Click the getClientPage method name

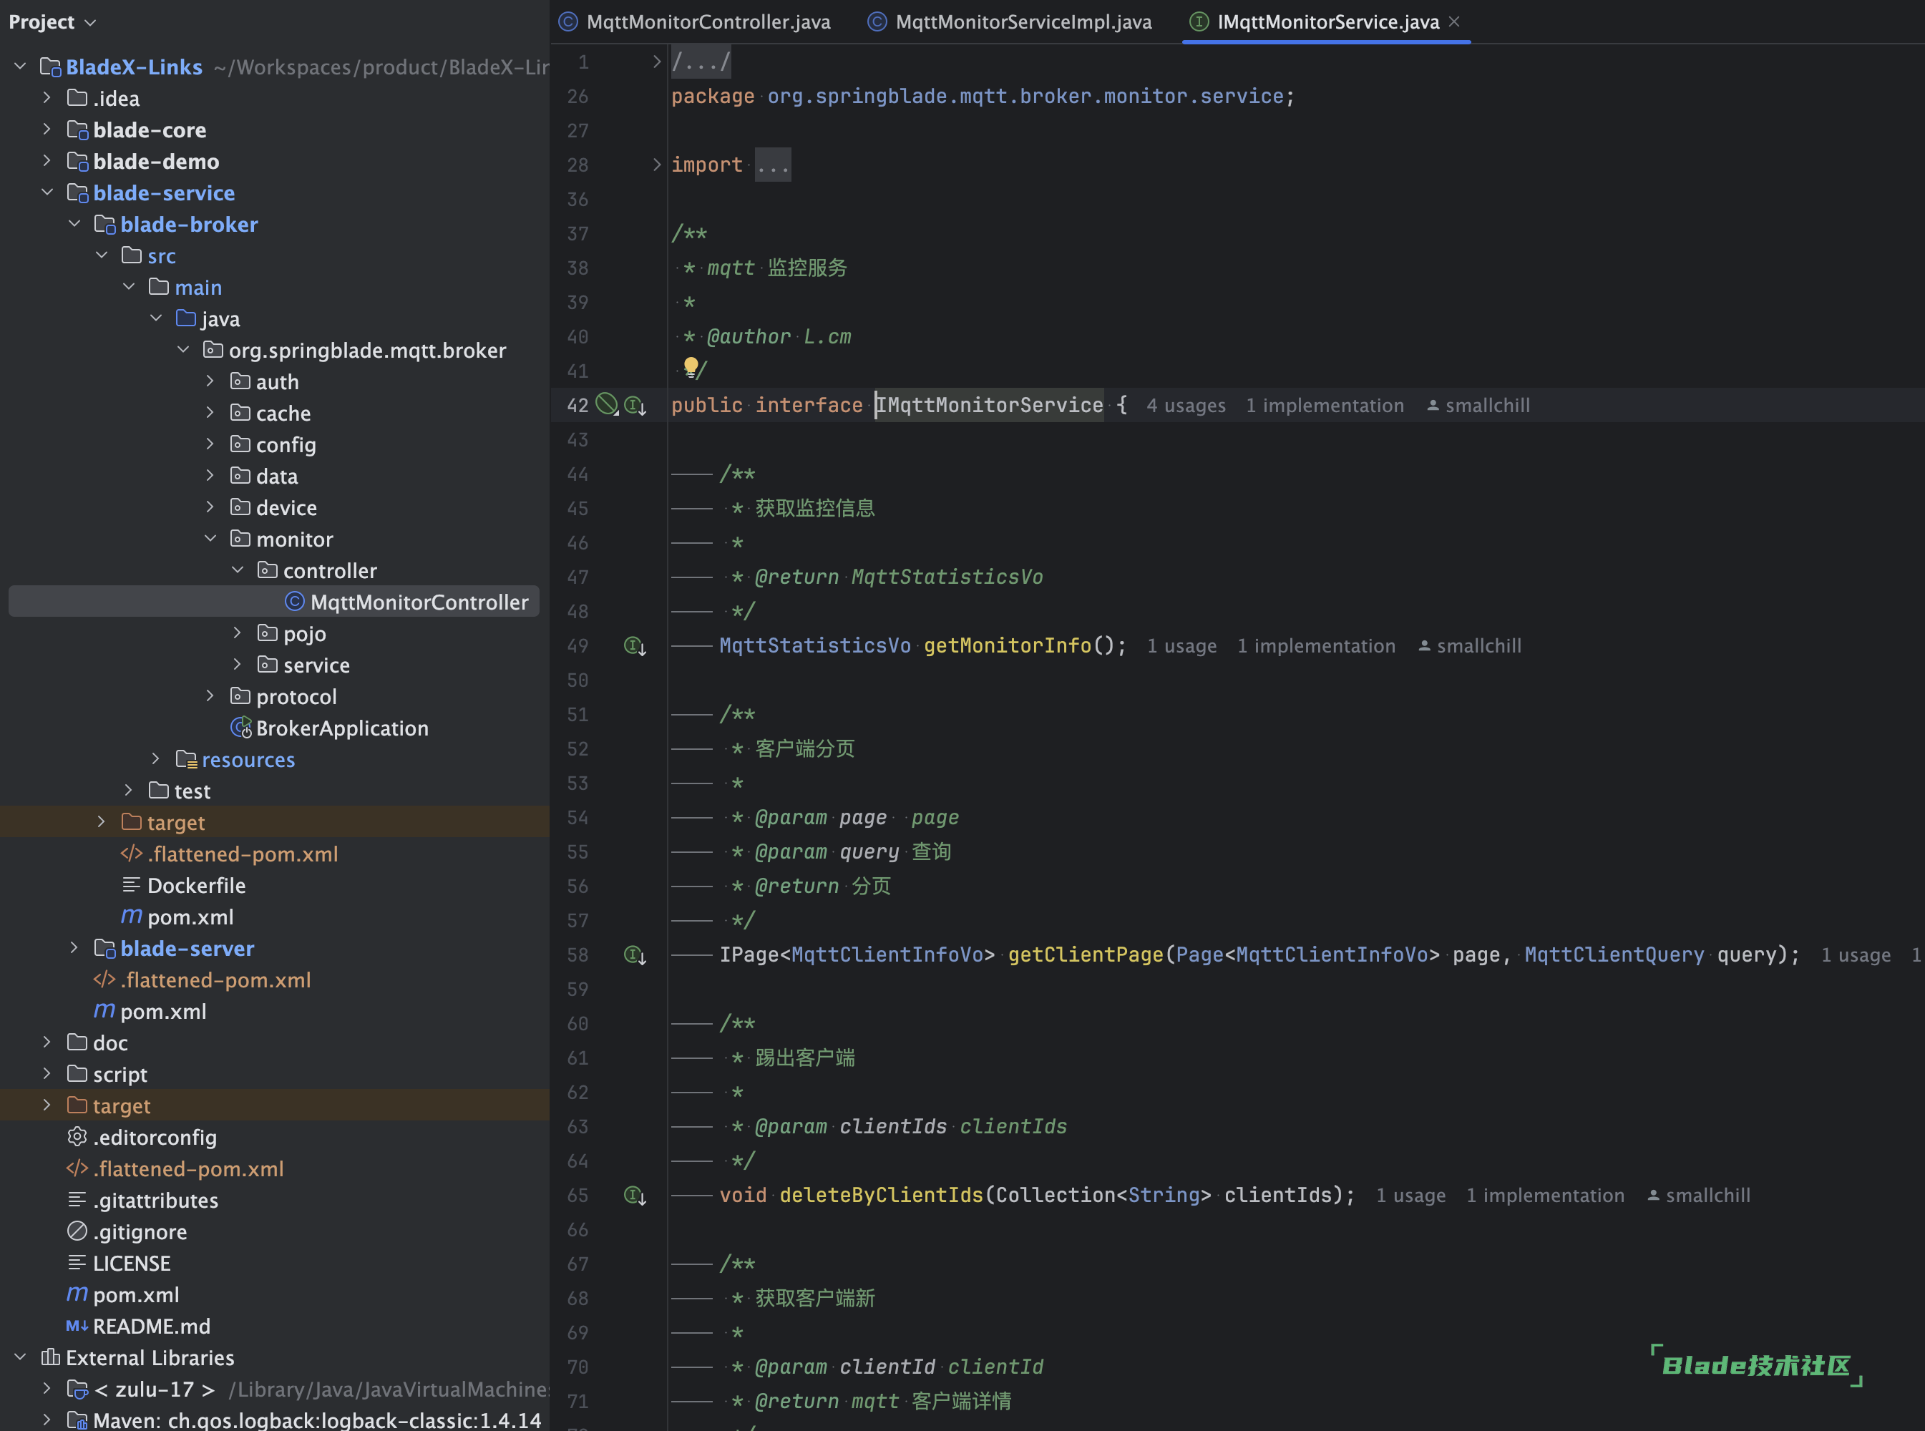coord(1086,955)
